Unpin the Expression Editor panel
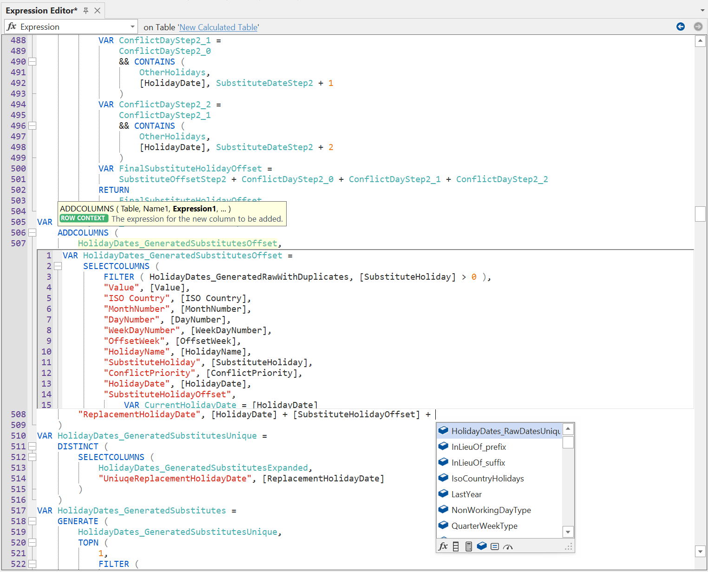Viewport: 708px width, 572px height. point(85,10)
